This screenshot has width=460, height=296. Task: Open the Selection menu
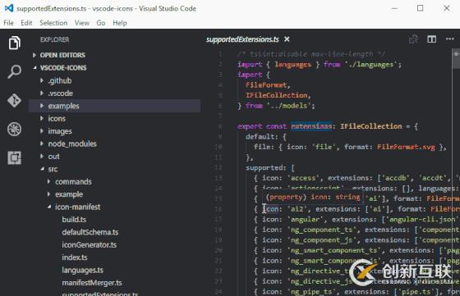[x=53, y=23]
